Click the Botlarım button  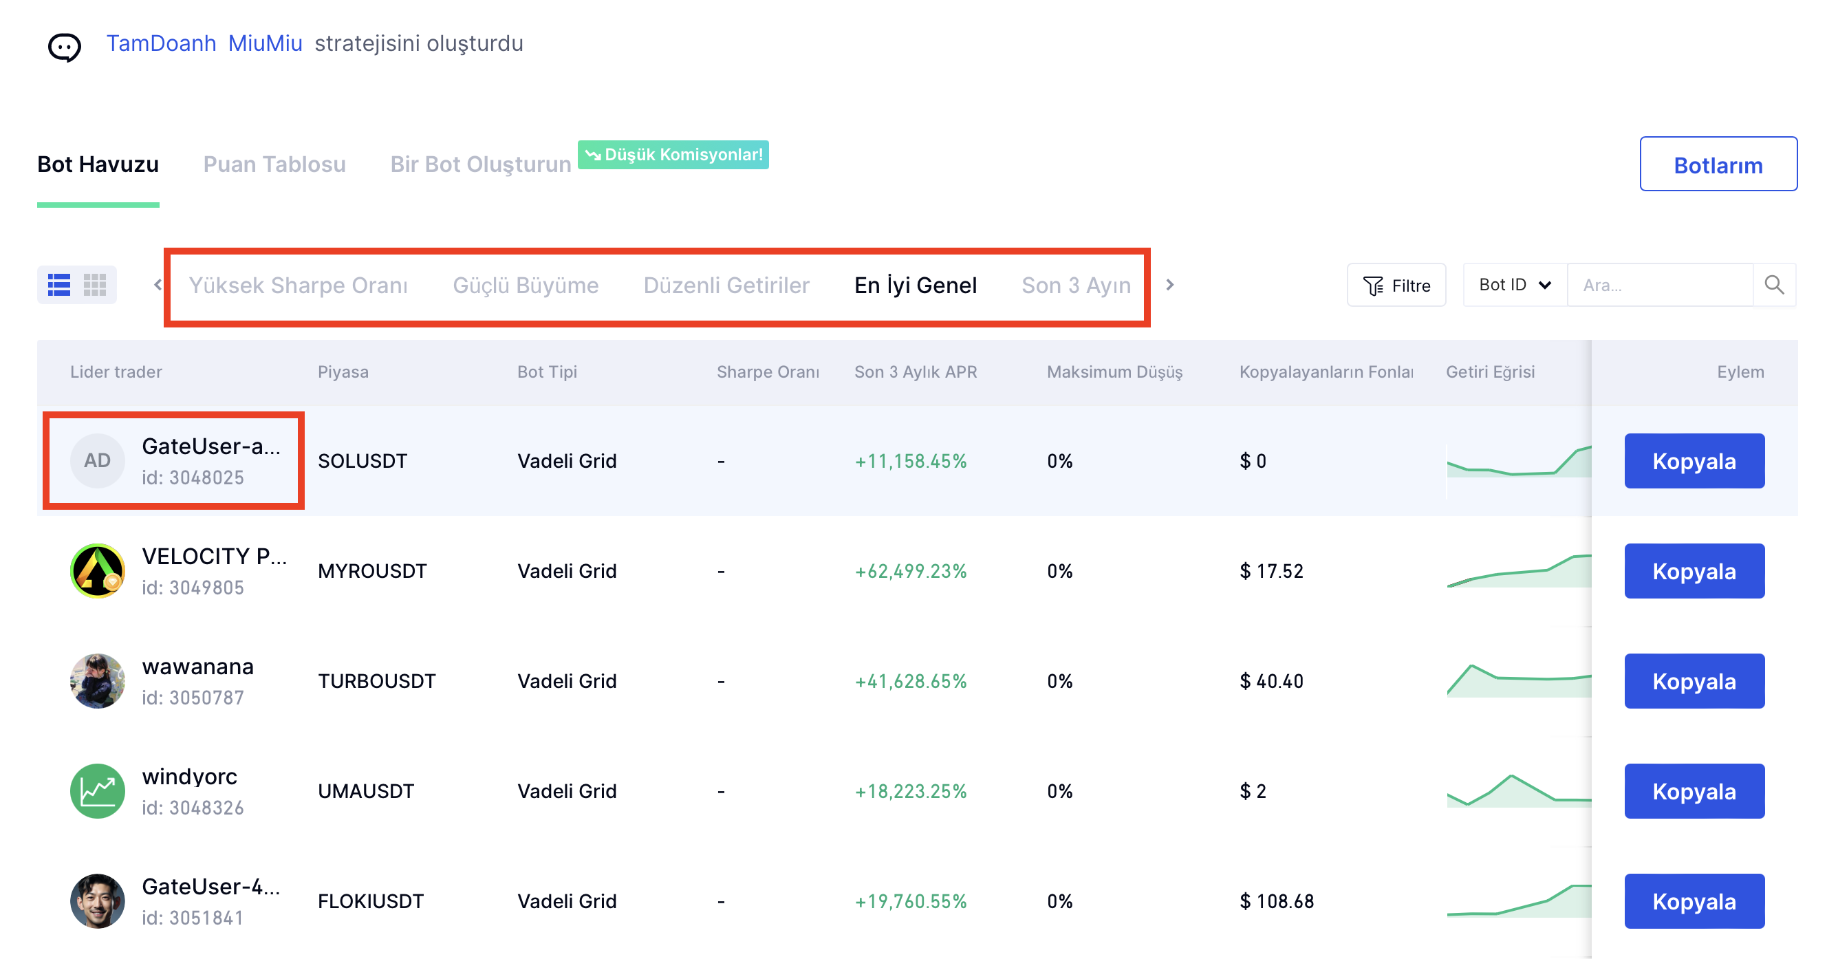point(1717,165)
